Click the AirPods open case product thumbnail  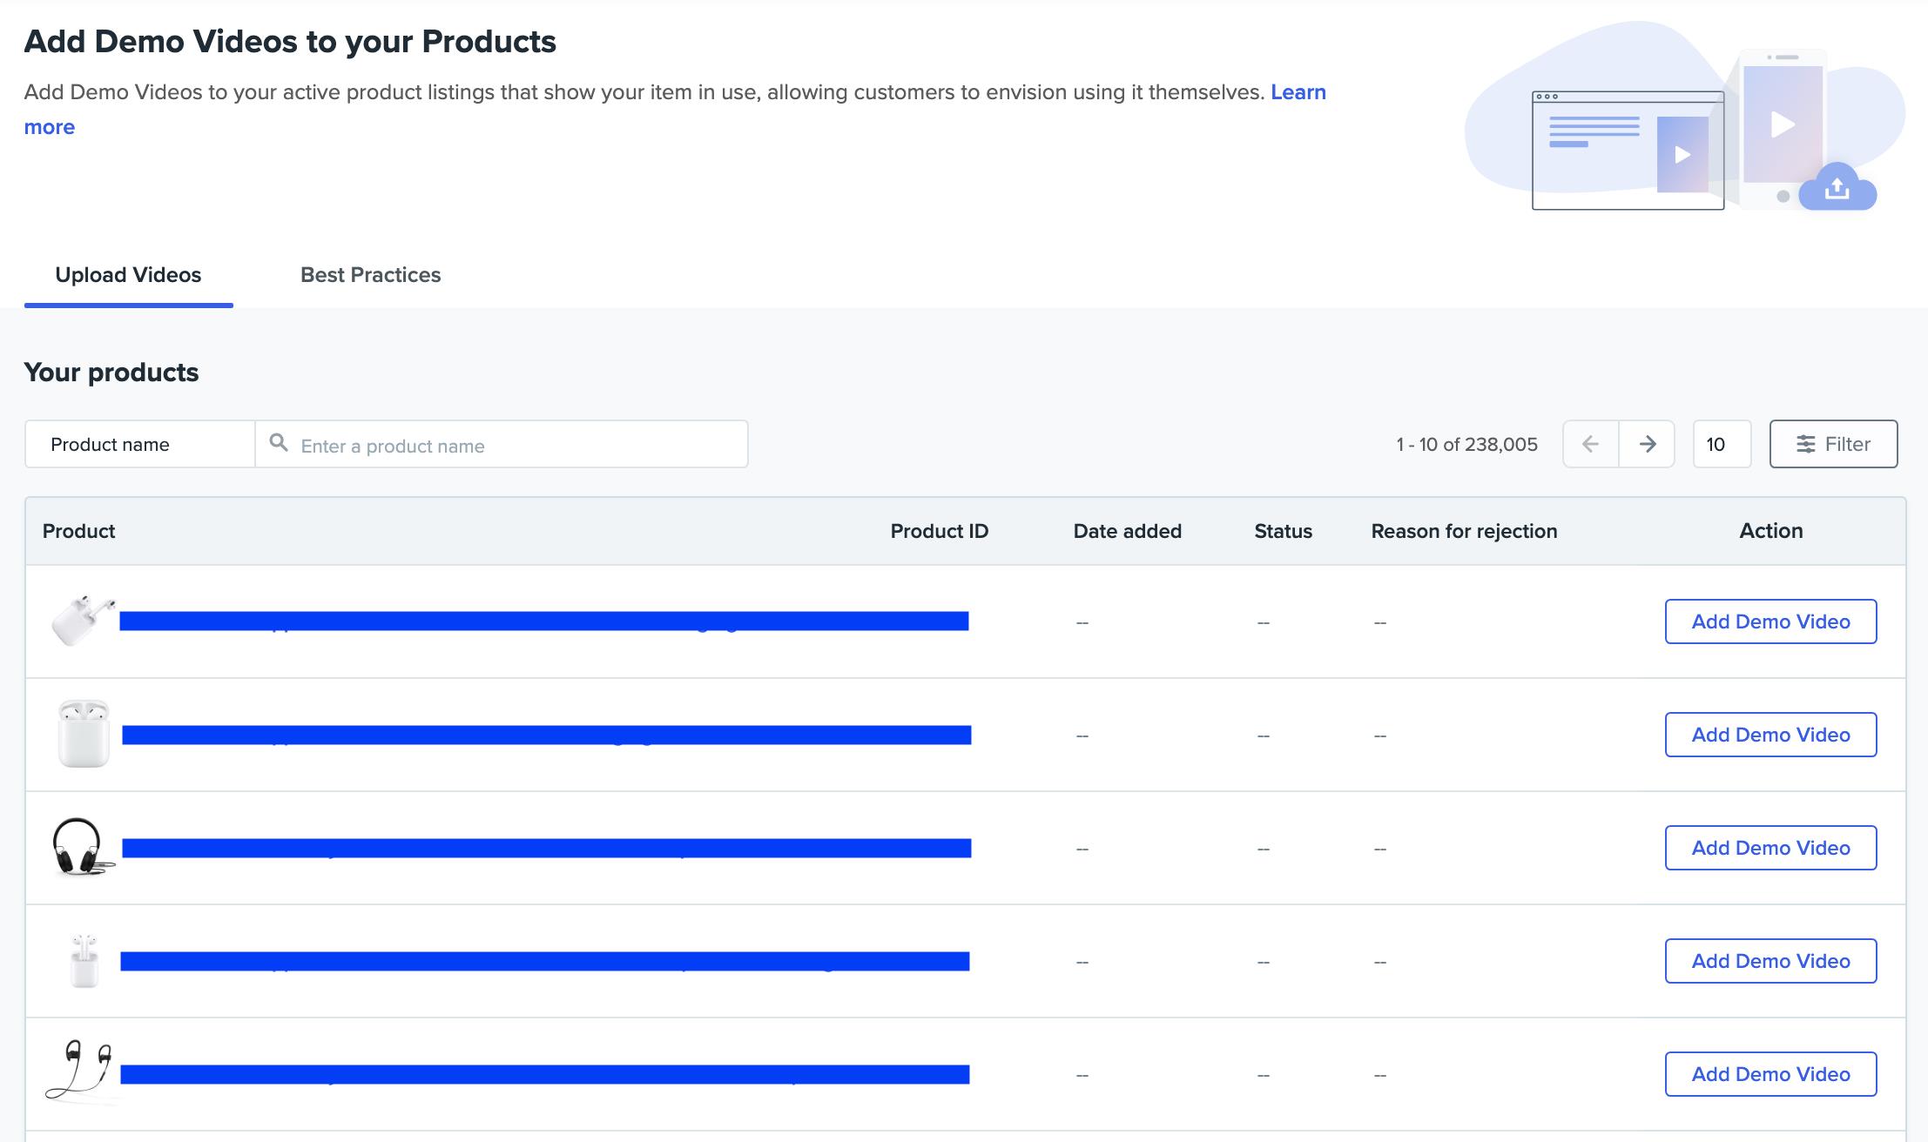tap(84, 621)
